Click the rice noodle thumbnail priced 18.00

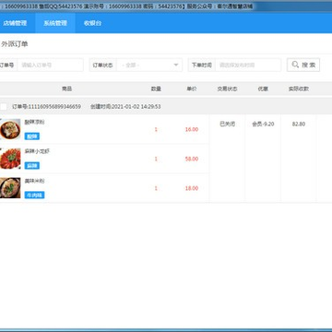pyautogui.click(x=10, y=188)
